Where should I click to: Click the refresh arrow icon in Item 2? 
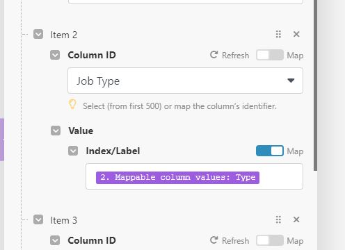tap(214, 55)
